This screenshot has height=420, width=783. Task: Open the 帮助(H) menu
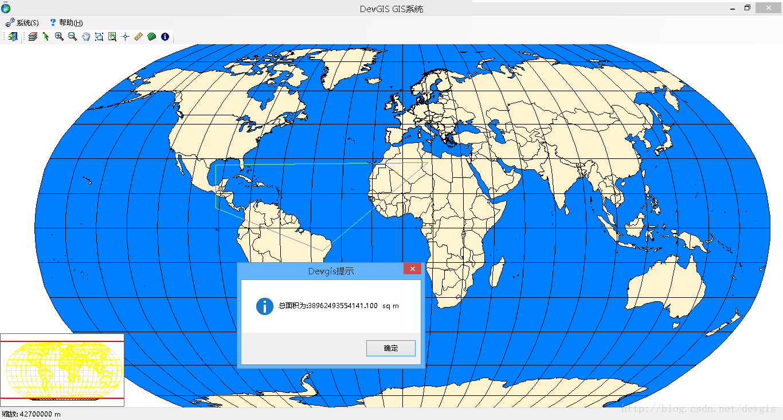[66, 23]
